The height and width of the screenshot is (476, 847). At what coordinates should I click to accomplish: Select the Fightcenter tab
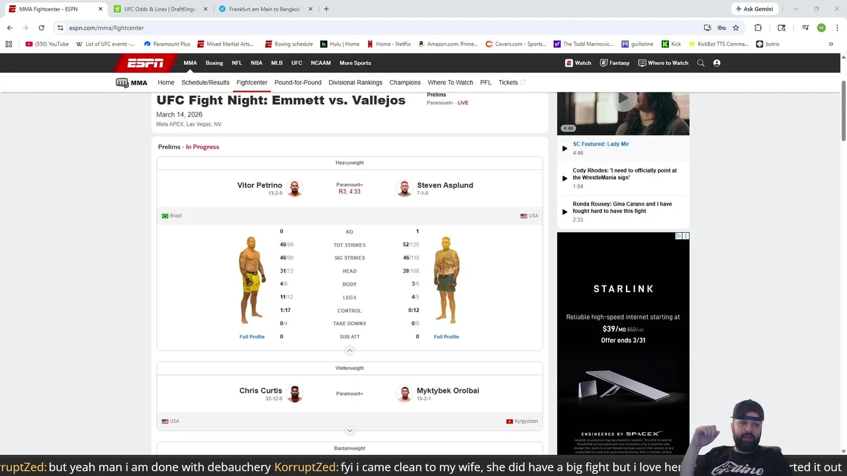(x=251, y=83)
